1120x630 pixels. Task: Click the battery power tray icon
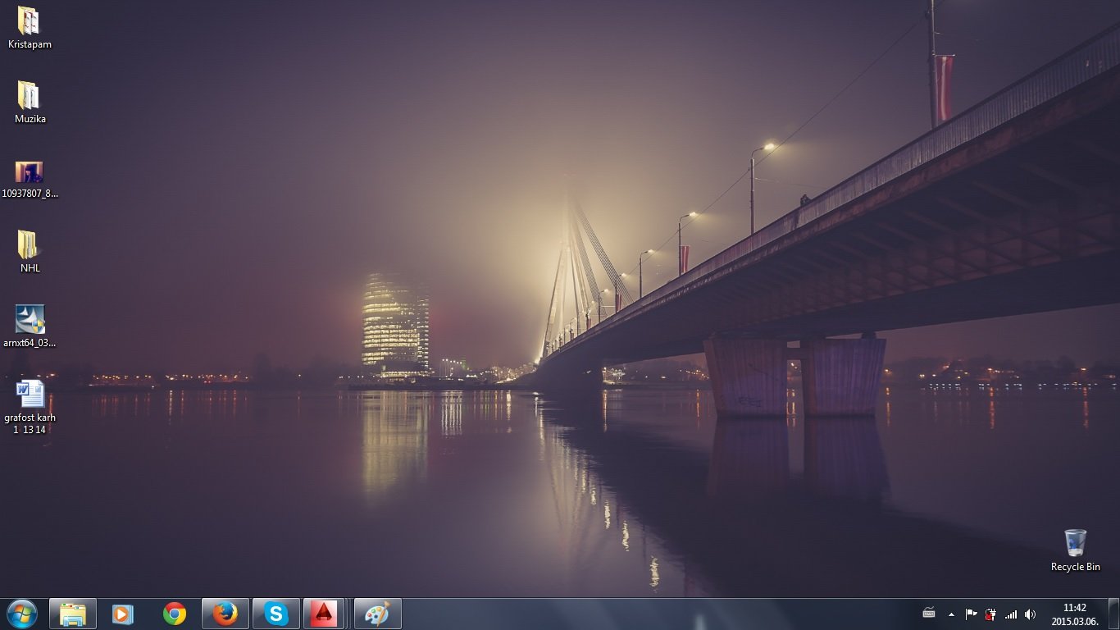point(990,614)
